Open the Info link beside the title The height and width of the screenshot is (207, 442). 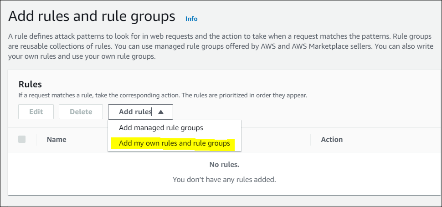tap(191, 19)
